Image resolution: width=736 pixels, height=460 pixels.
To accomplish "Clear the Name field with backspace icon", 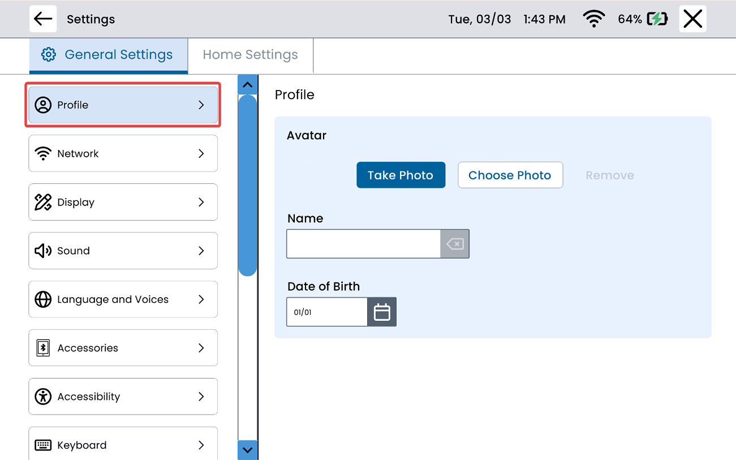I will point(455,244).
